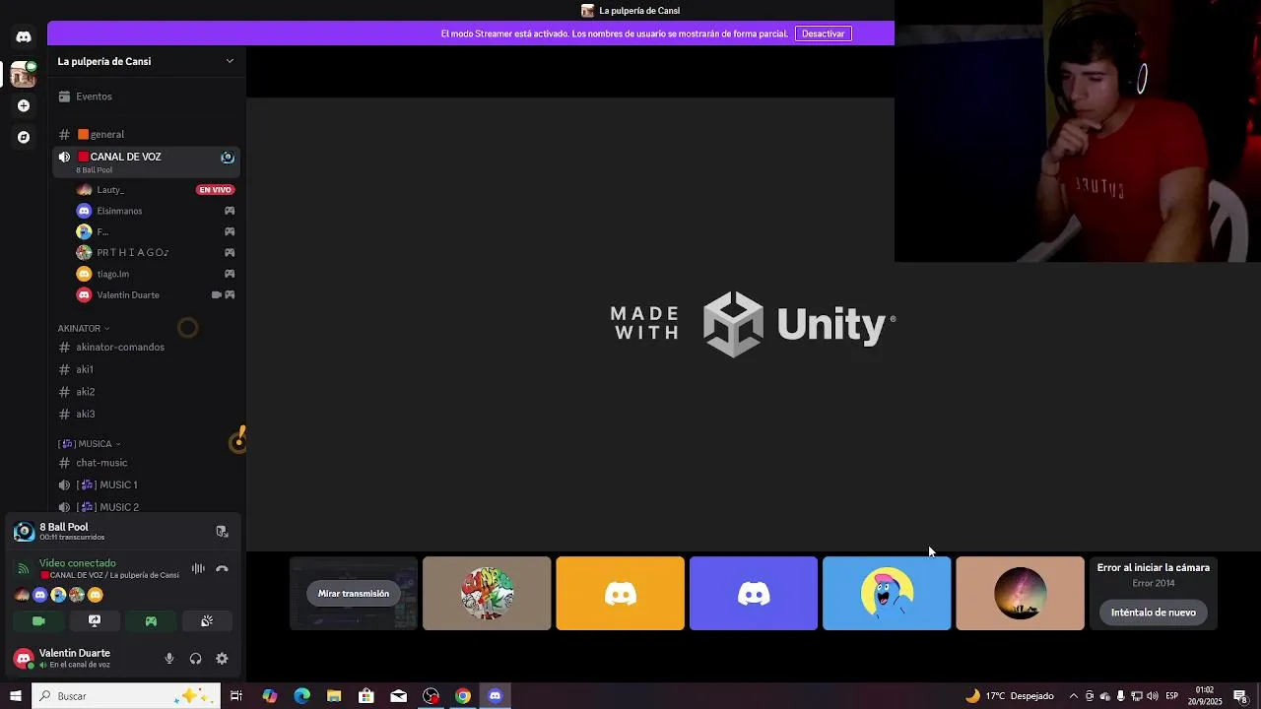Screen dimensions: 1261x709
Task: Deafen audio with the headphones icon
Action: (x=195, y=659)
